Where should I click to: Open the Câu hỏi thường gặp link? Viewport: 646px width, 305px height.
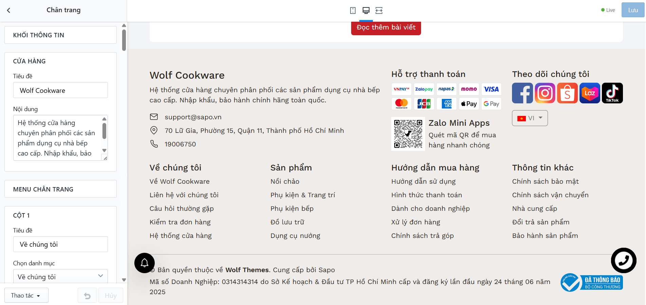click(x=182, y=208)
